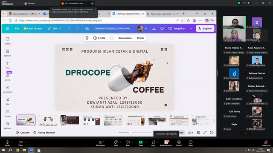
Task: Start Zoom Video camera
Action: point(20,143)
